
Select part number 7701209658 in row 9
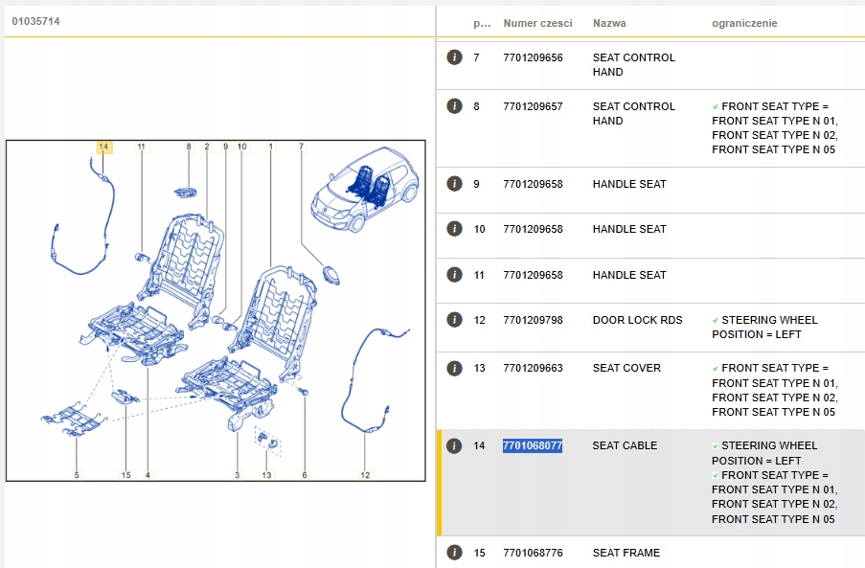tap(533, 184)
